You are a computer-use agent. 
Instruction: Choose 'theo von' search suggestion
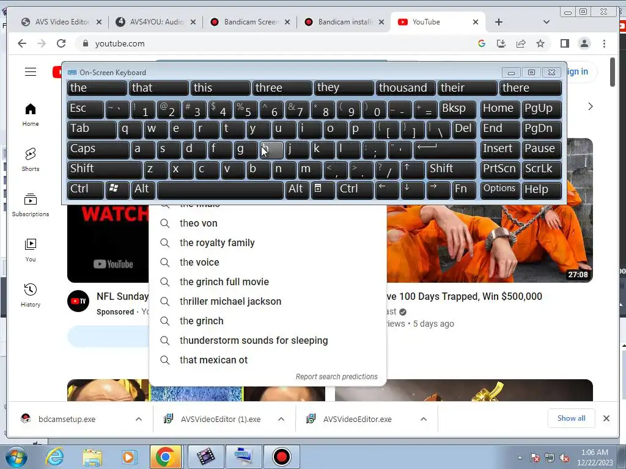pyautogui.click(x=268, y=224)
